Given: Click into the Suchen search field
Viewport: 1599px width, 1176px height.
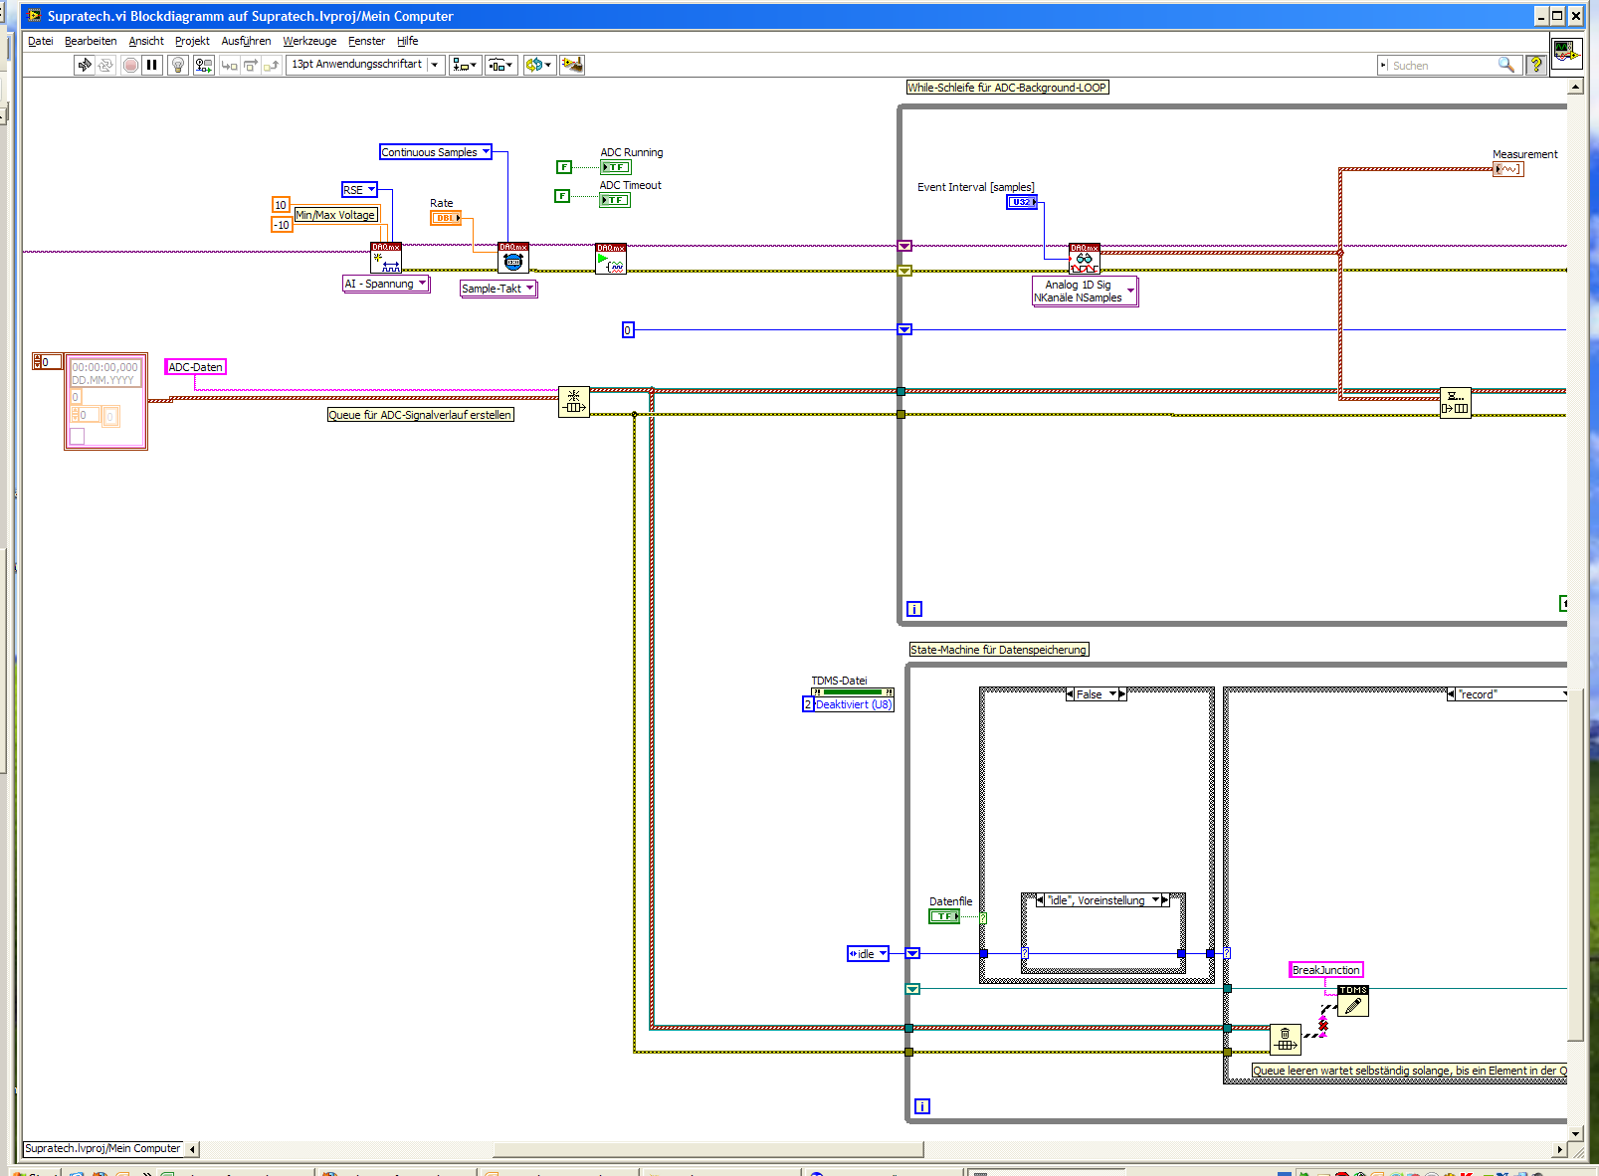Looking at the screenshot, I should click(x=1444, y=66).
